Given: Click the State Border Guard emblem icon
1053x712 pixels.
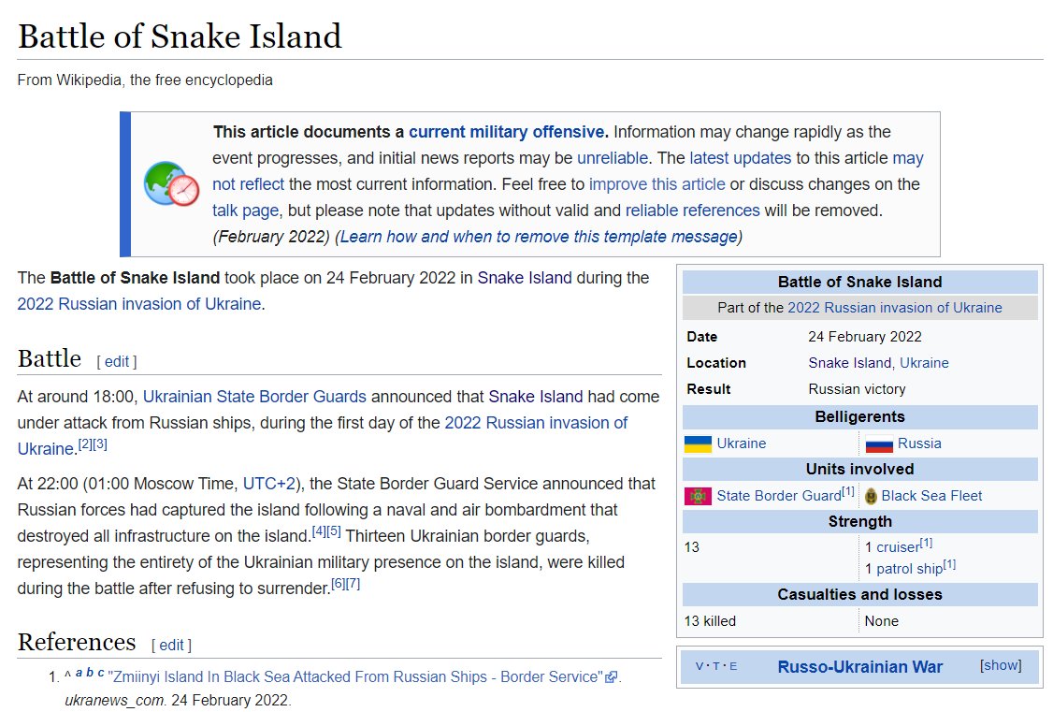Looking at the screenshot, I should click(x=698, y=497).
